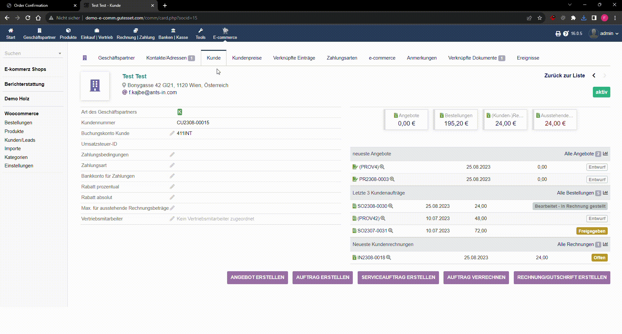Switch to Verknüpfte Einträge tab

tap(294, 58)
